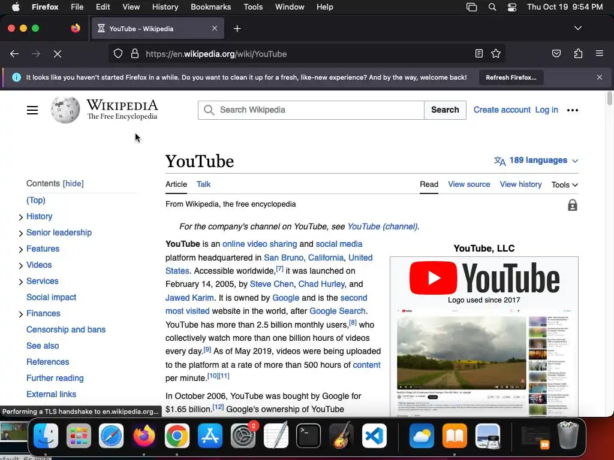Open the View history tab
The height and width of the screenshot is (460, 614).
520,184
